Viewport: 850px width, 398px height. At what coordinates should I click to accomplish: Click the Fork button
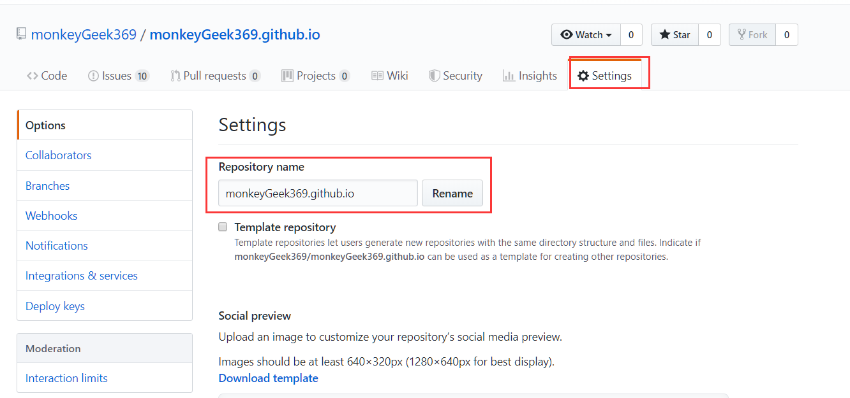pos(752,35)
